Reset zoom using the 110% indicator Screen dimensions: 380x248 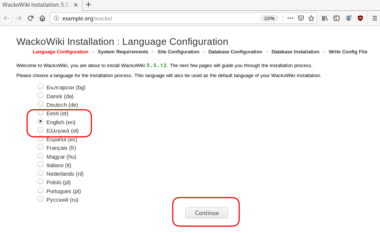pos(269,18)
